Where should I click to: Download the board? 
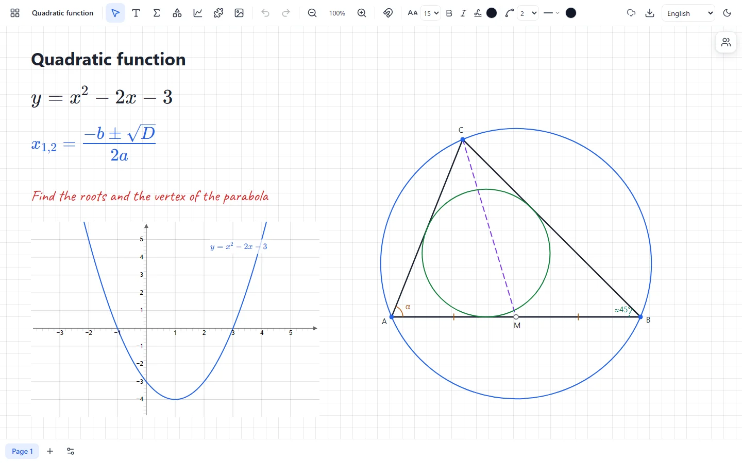coord(650,13)
